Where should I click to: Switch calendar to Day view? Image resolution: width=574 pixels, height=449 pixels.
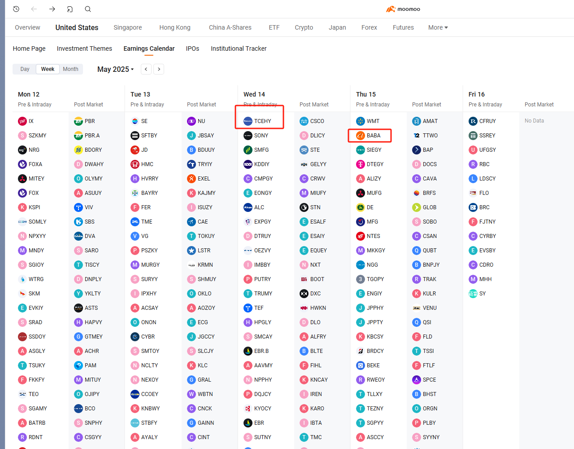click(25, 69)
